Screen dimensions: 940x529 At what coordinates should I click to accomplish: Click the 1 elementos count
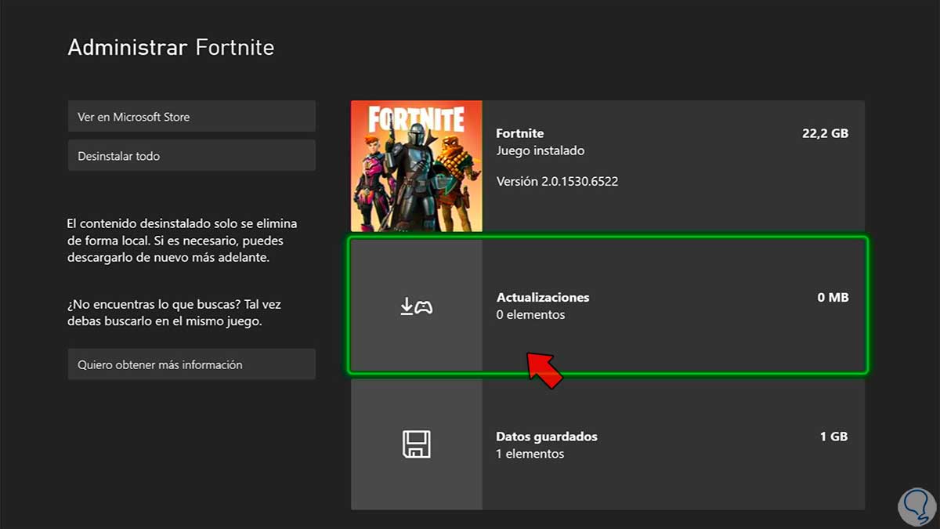(530, 454)
